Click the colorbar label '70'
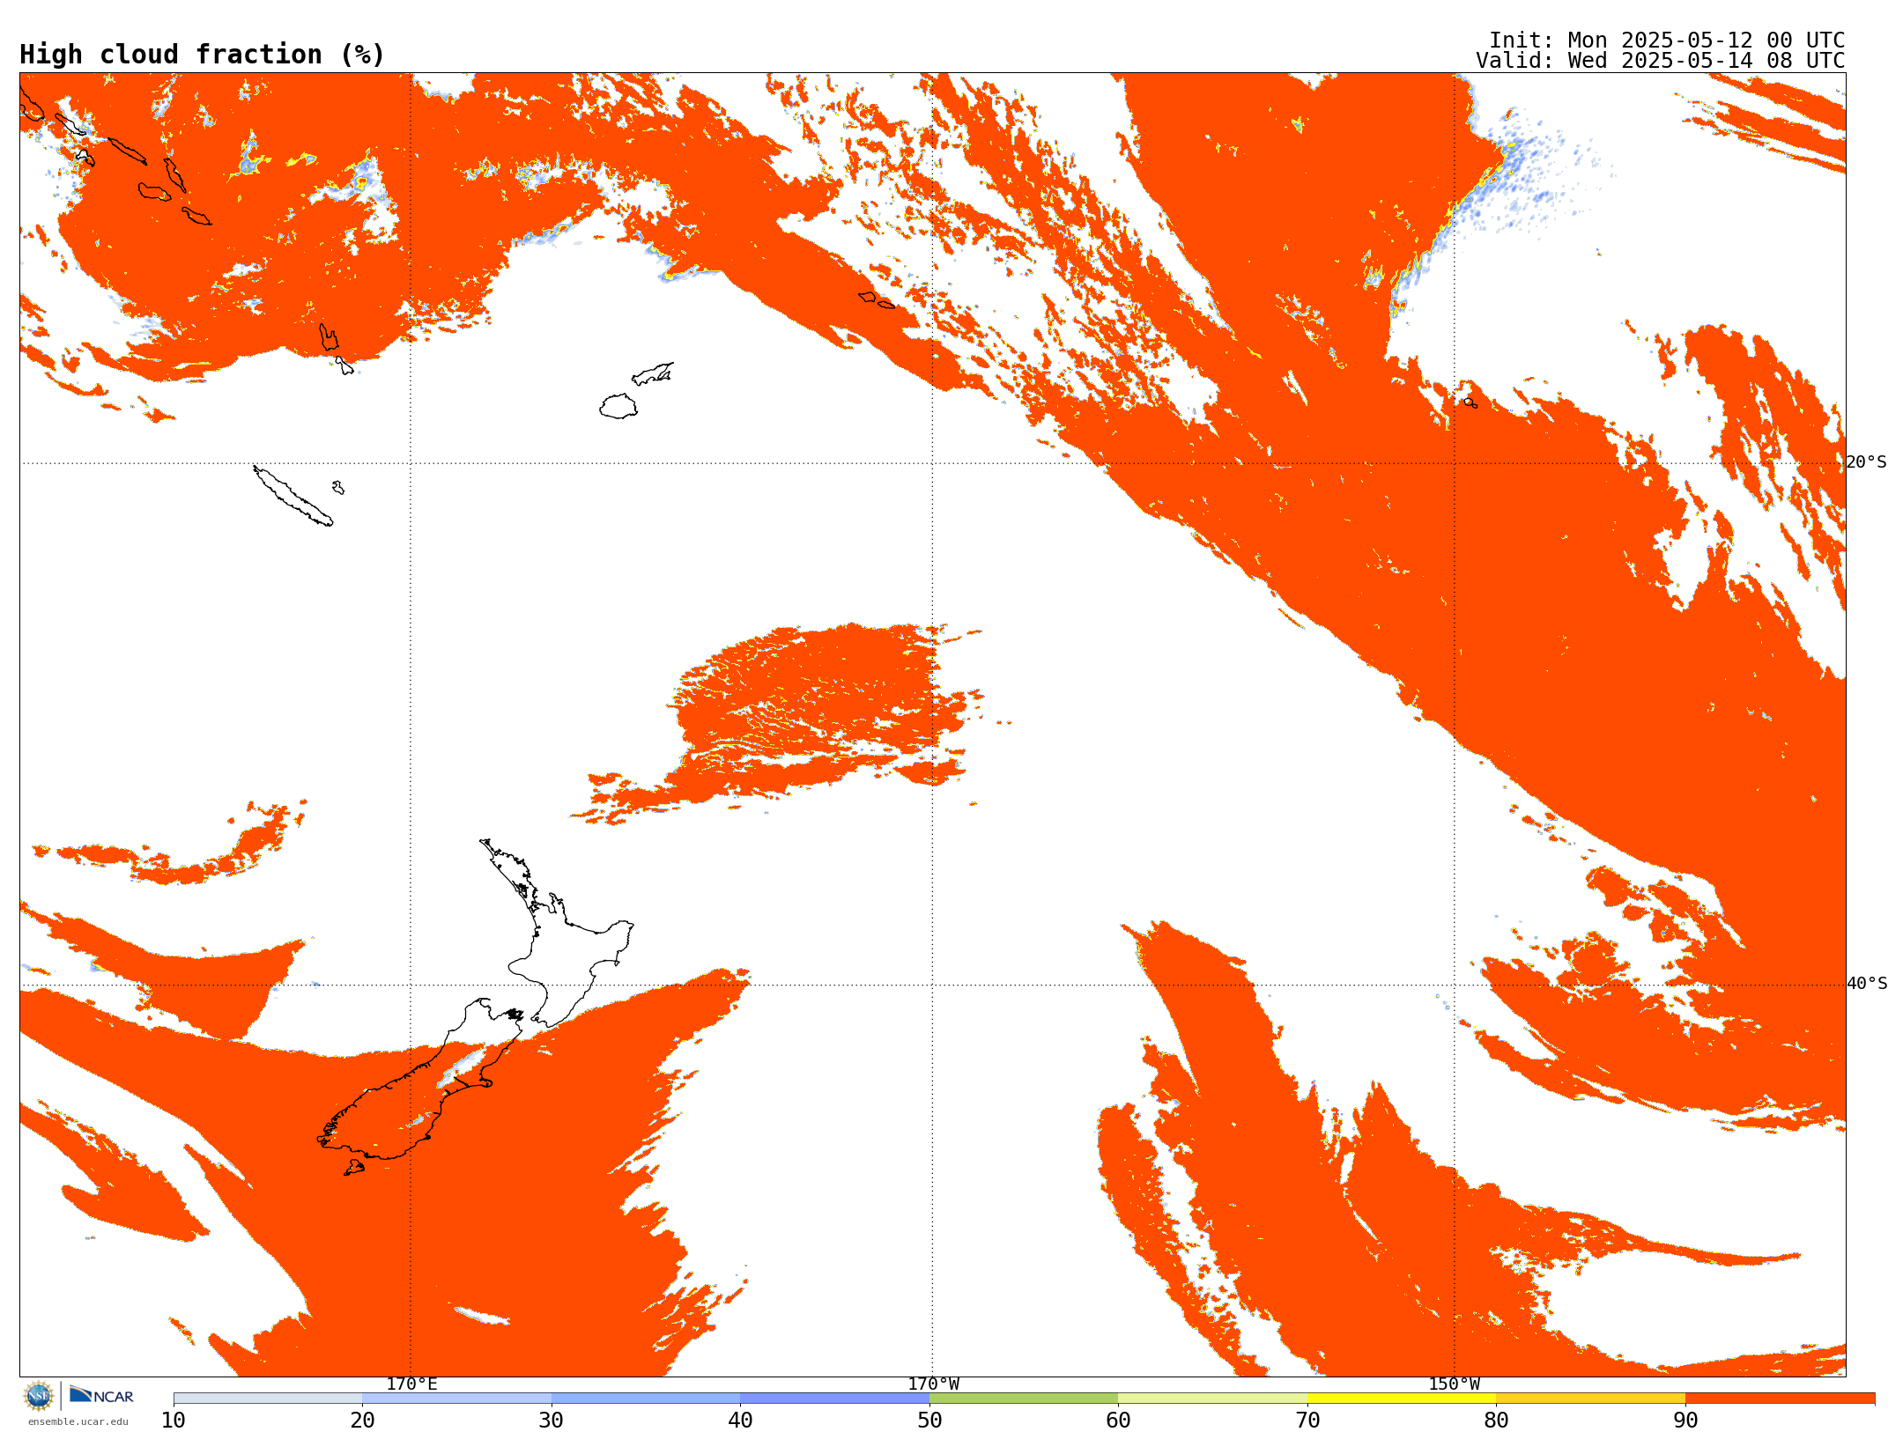This screenshot has width=1903, height=1432. pyautogui.click(x=1307, y=1421)
